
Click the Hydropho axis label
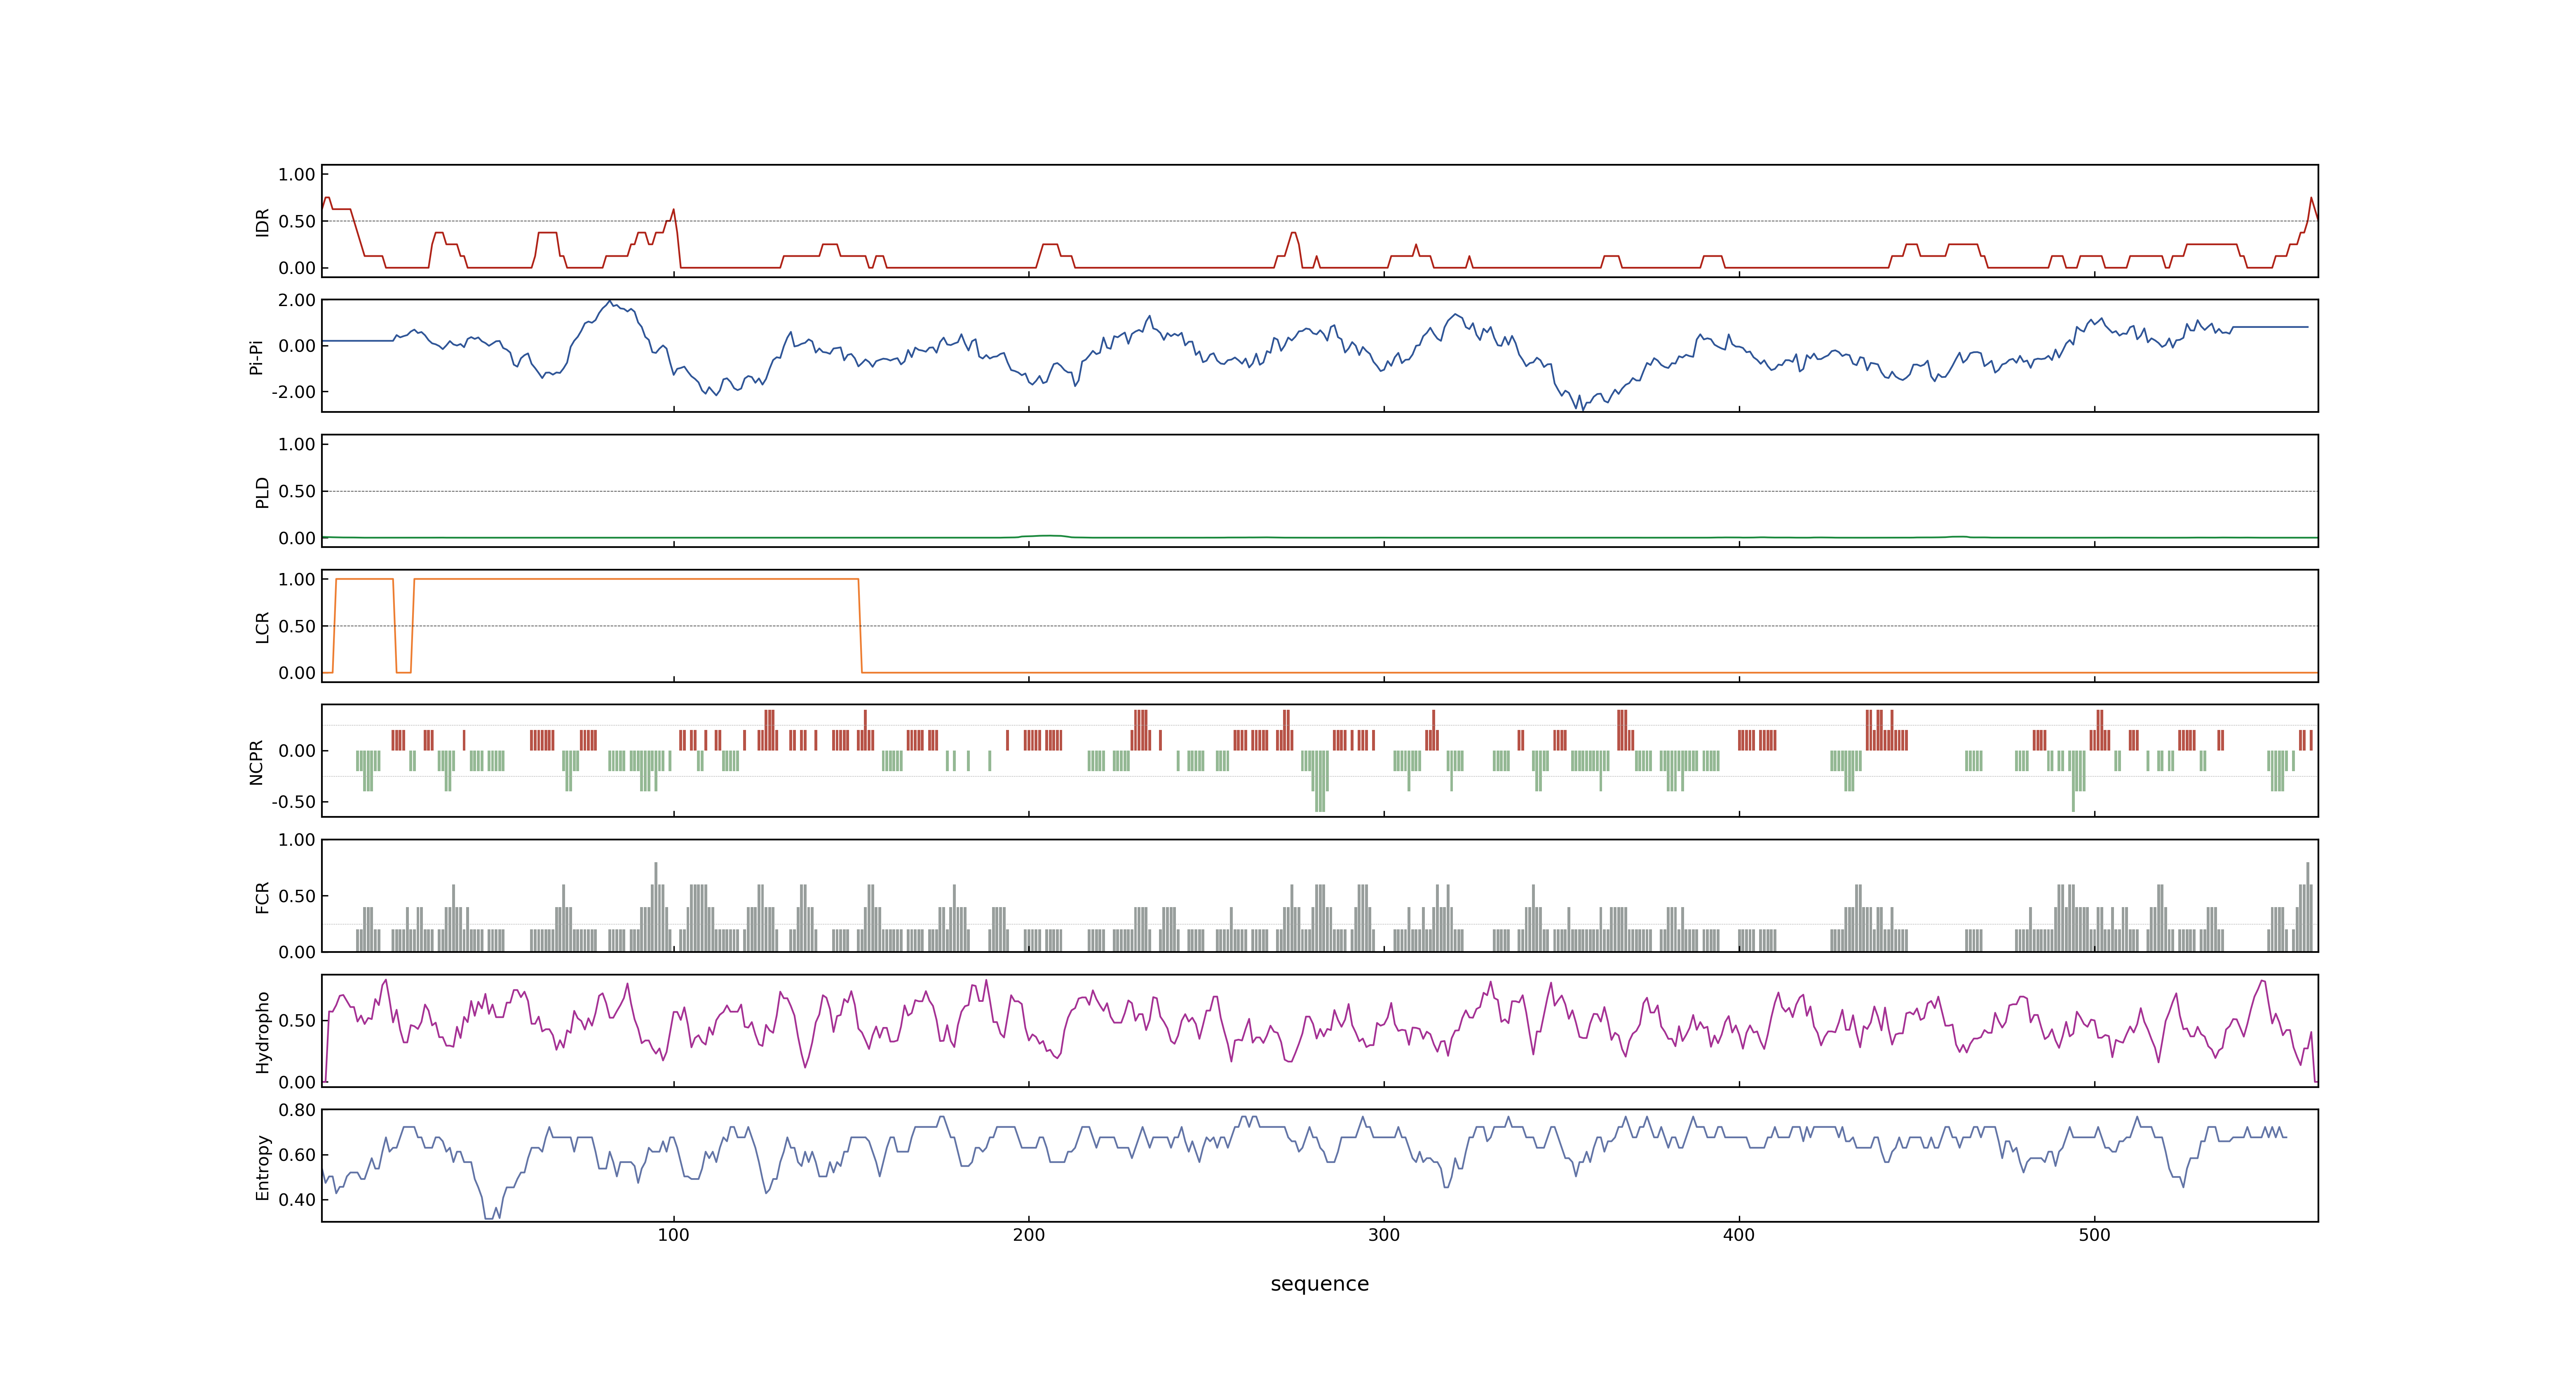[262, 1032]
